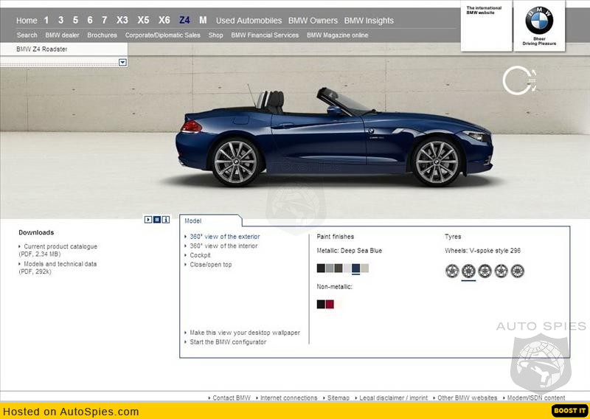
Task: Pick the fourth wheel design icon
Action: click(x=502, y=271)
